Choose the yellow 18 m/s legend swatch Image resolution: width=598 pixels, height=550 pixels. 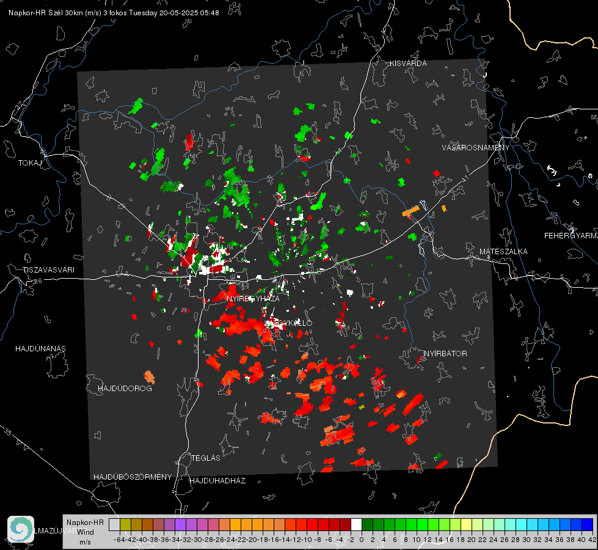click(x=467, y=524)
